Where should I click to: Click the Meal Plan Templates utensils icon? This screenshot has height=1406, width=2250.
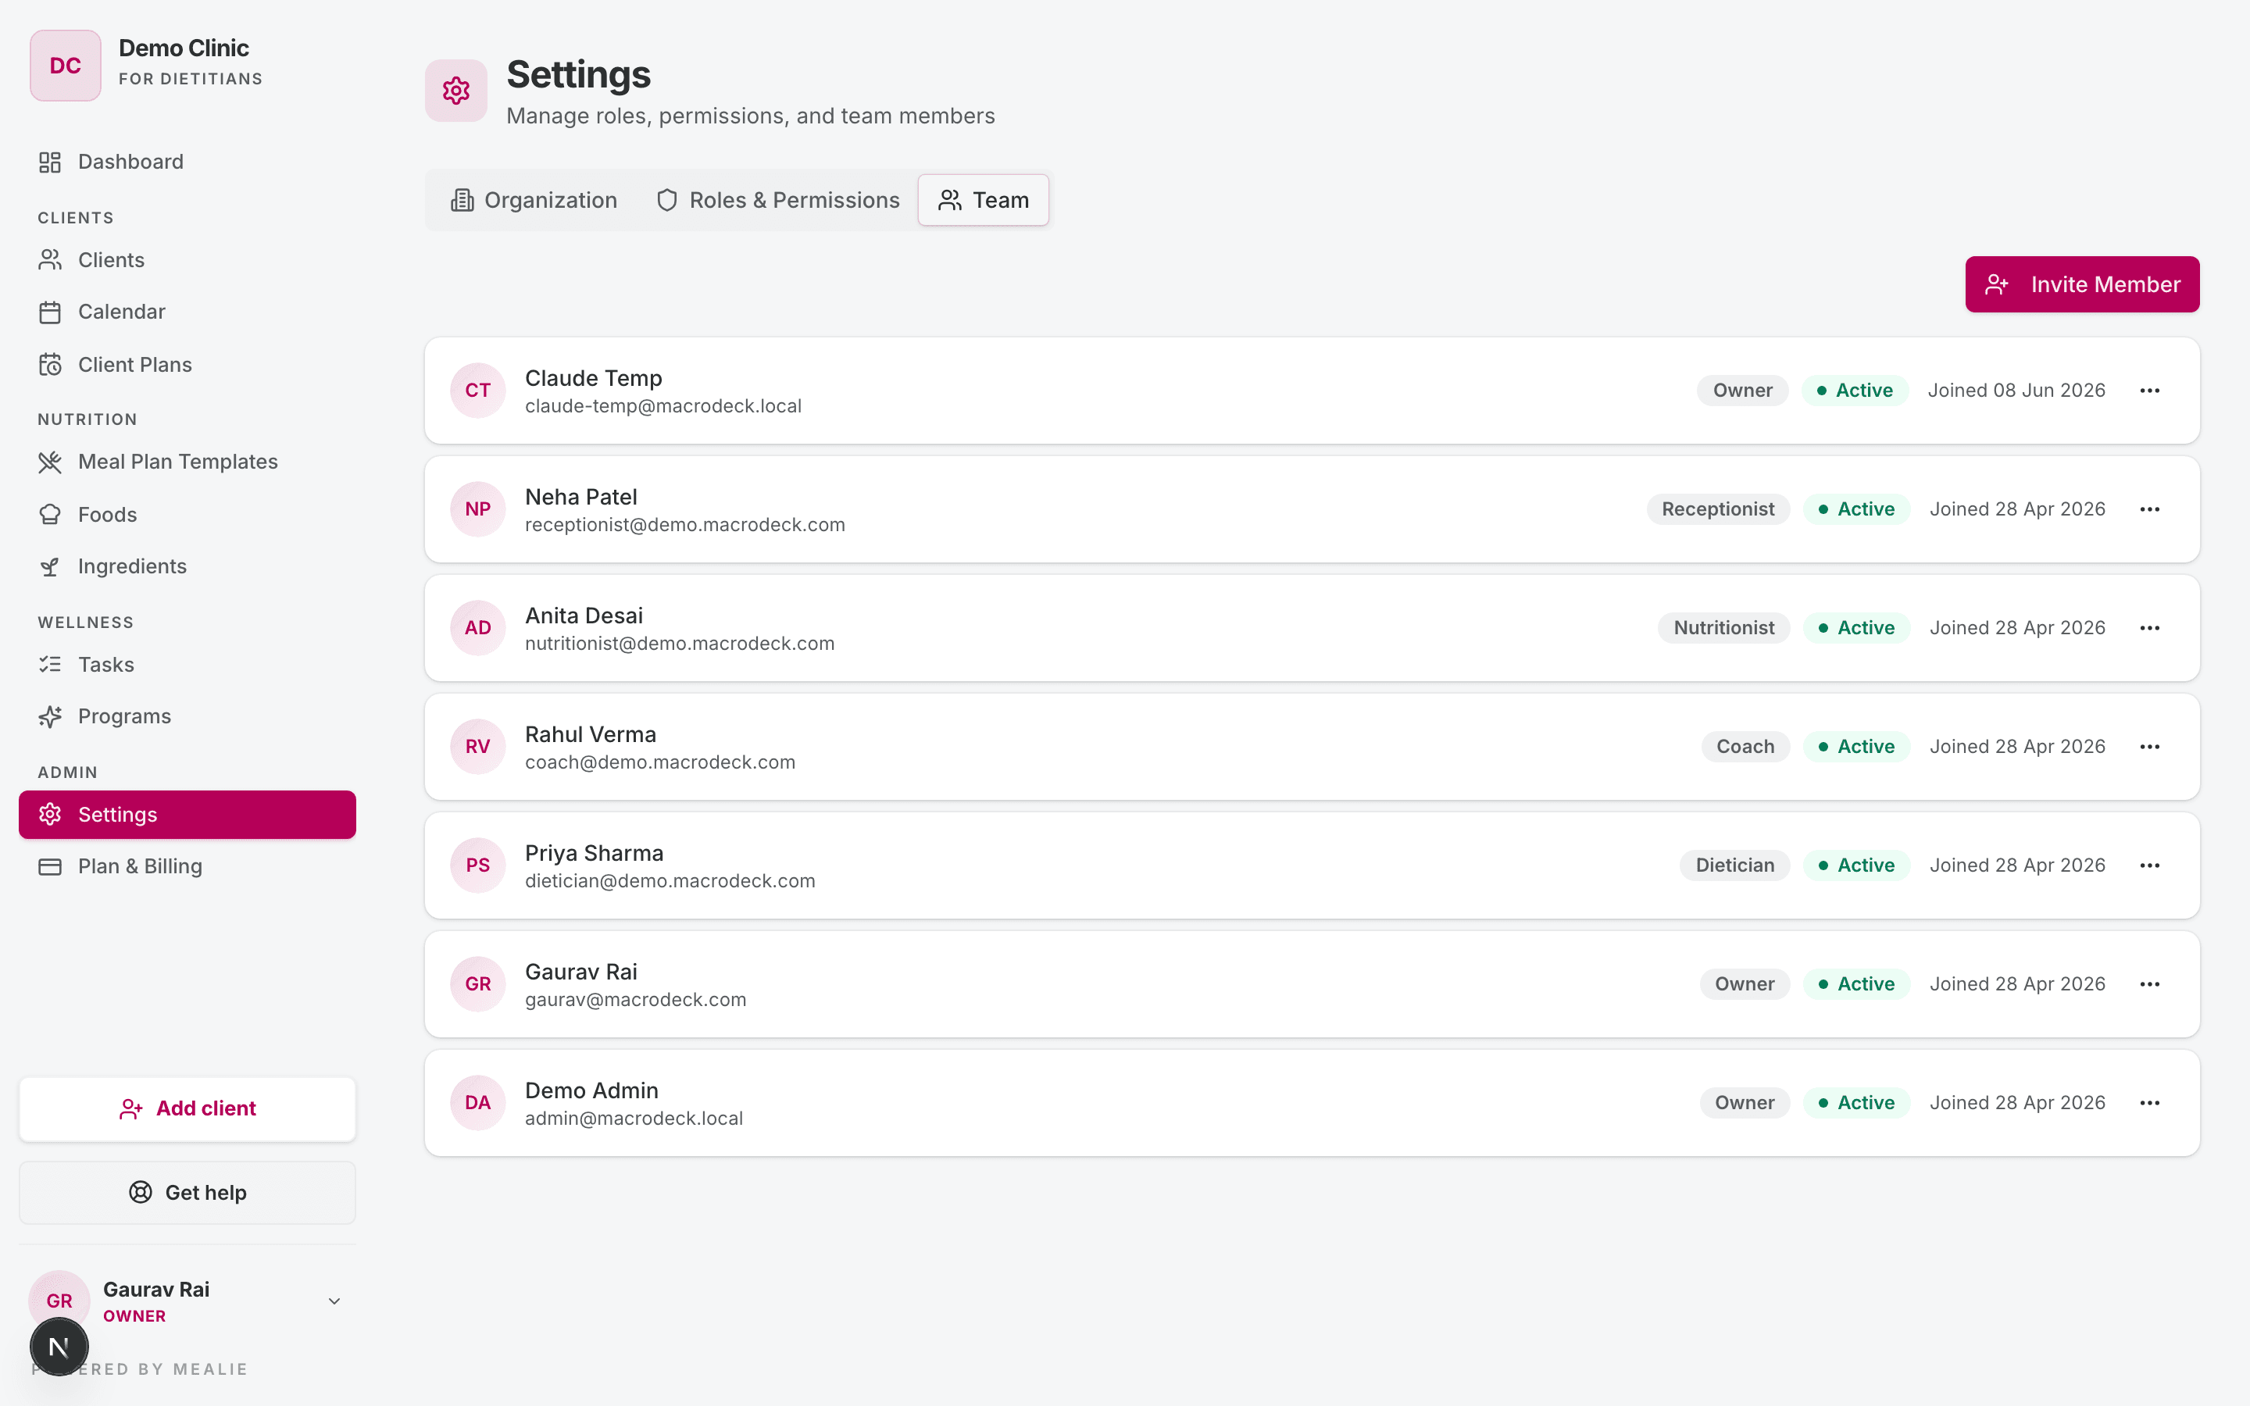[50, 462]
